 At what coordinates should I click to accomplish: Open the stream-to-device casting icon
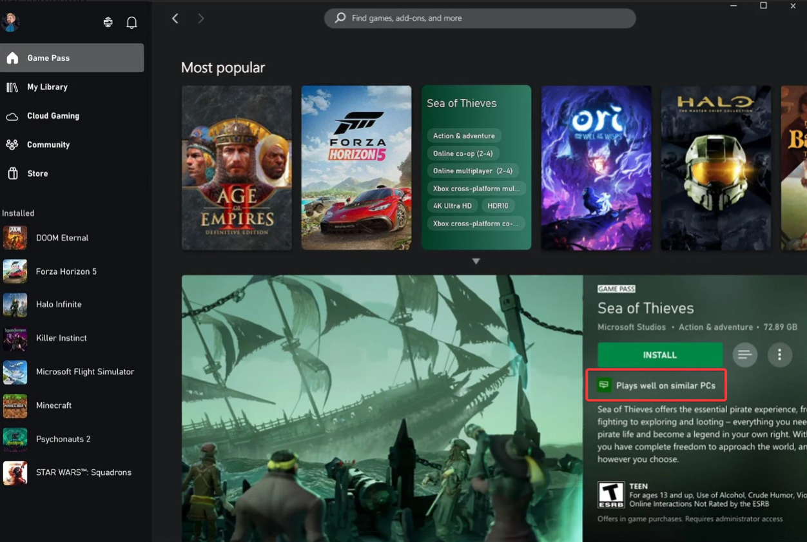click(108, 22)
